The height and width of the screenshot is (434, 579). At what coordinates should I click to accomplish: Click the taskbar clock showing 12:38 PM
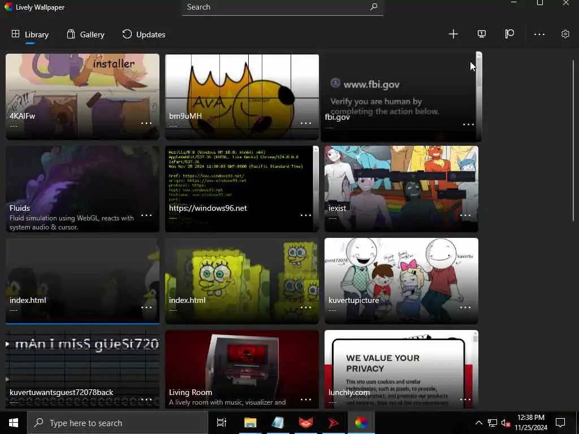pyautogui.click(x=531, y=423)
